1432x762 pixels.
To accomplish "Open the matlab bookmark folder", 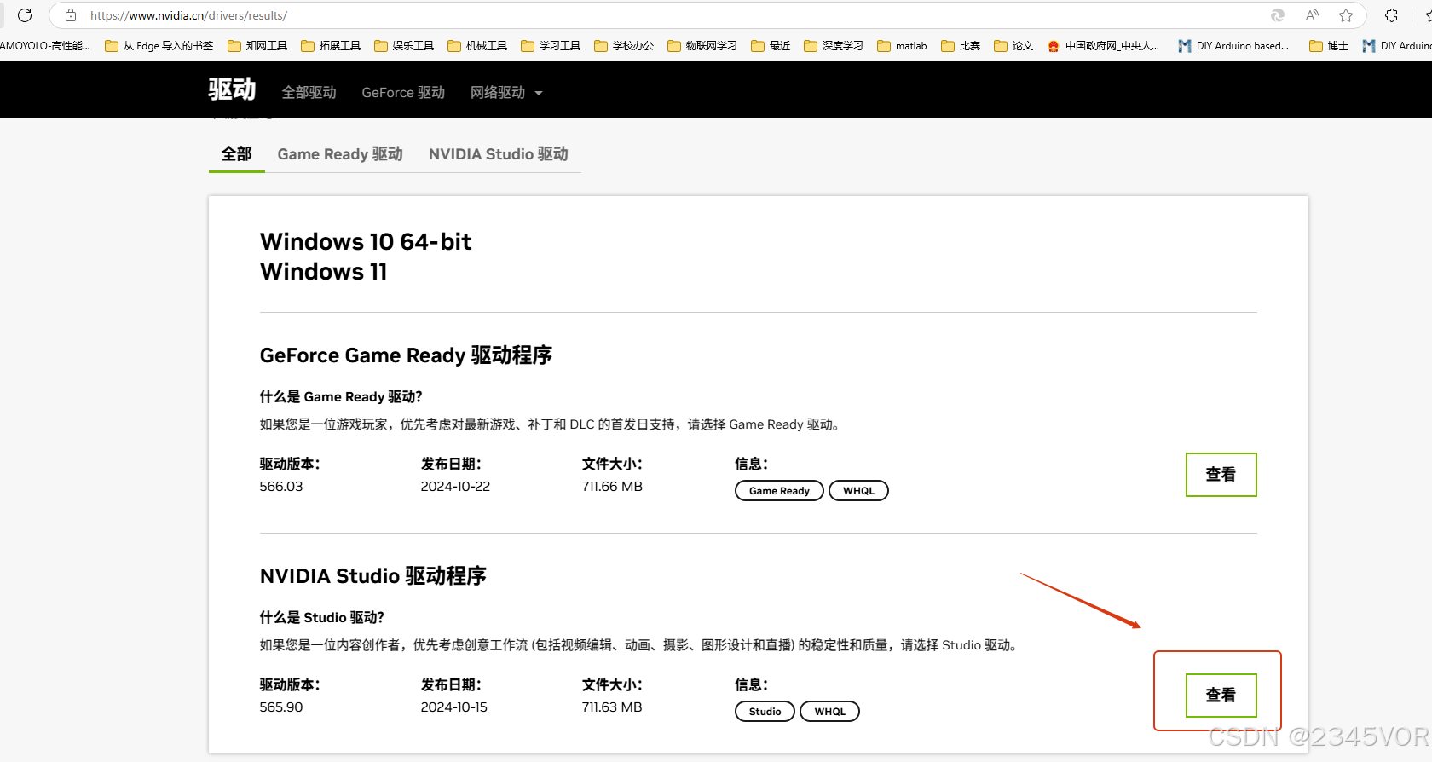I will 902,46.
